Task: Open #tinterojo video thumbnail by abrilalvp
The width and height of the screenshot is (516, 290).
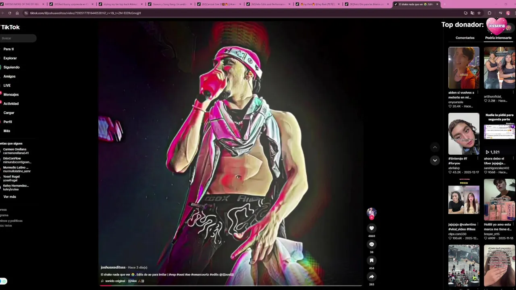Action: pyautogui.click(x=464, y=134)
